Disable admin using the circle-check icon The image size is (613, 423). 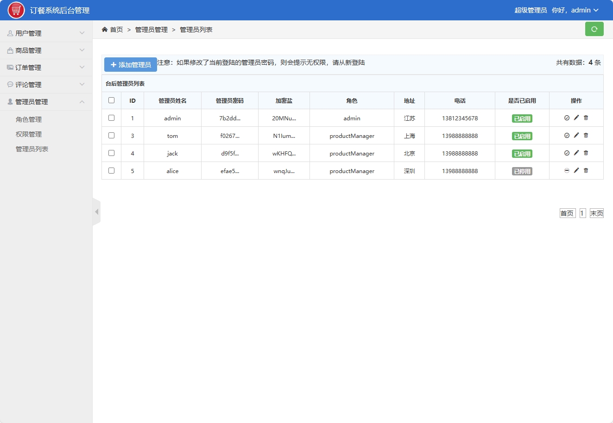(x=567, y=118)
